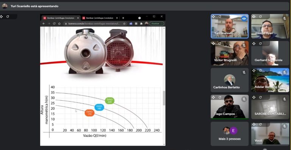Viewport: 291px width, 150px height.
Task: Click the green EVVO 220 curve label
Action: click(x=110, y=101)
